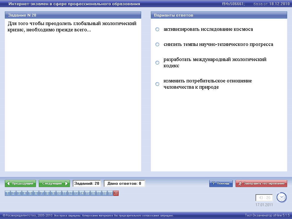Screen dimensions: 292x219
Task: Click the 'Задание N 20' panel header
Action: click(73, 15)
